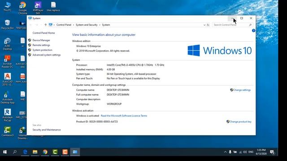Select the System window taskbar button
287x161 pixels.
(75, 152)
